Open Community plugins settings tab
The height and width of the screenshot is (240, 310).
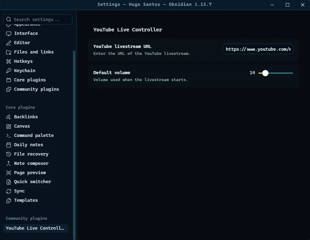pyautogui.click(x=36, y=89)
